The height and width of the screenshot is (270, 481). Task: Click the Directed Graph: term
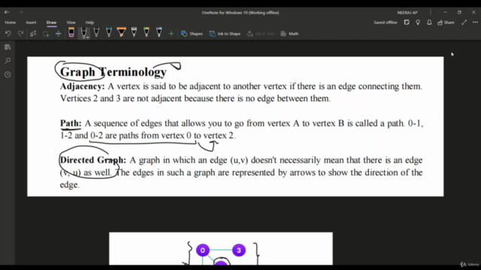pyautogui.click(x=93, y=160)
